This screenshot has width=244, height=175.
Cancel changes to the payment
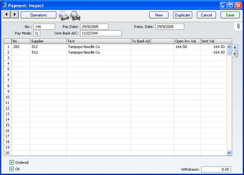click(x=206, y=15)
